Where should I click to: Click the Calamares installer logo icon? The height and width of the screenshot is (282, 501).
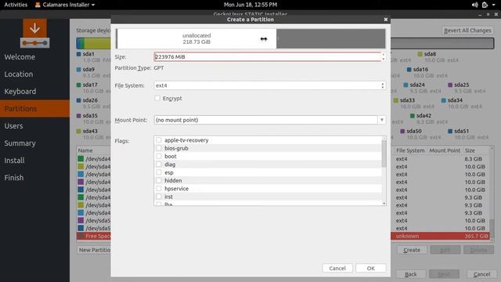pos(34,33)
